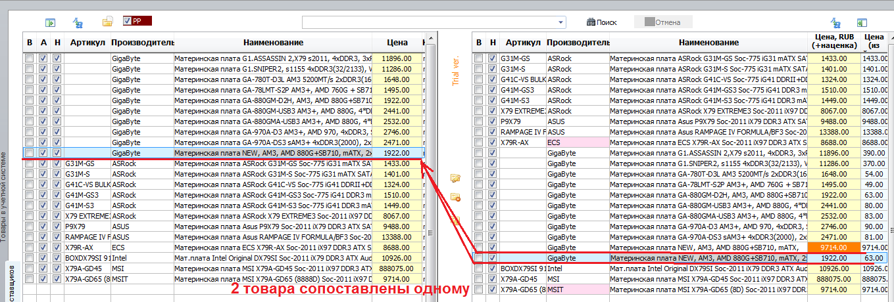Click the font translate icon in left toolbar
This screenshot has height=302, width=894.
point(78,22)
